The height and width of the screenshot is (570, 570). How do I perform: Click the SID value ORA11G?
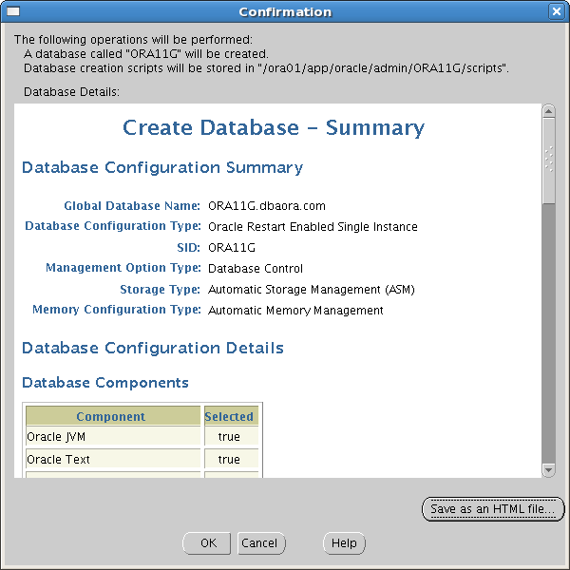point(232,248)
